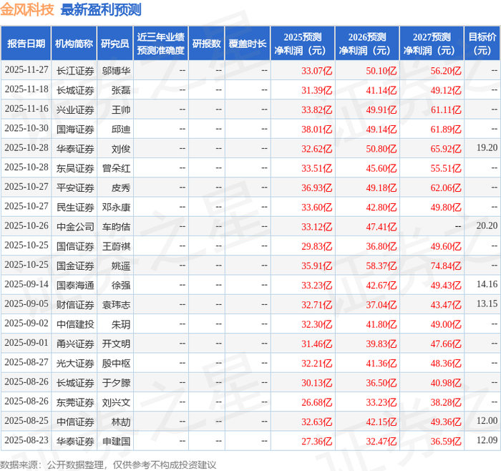Viewport: 501px width, 471px height.
Task: Click 中信建投 institution cell
Action: pyautogui.click(x=75, y=324)
